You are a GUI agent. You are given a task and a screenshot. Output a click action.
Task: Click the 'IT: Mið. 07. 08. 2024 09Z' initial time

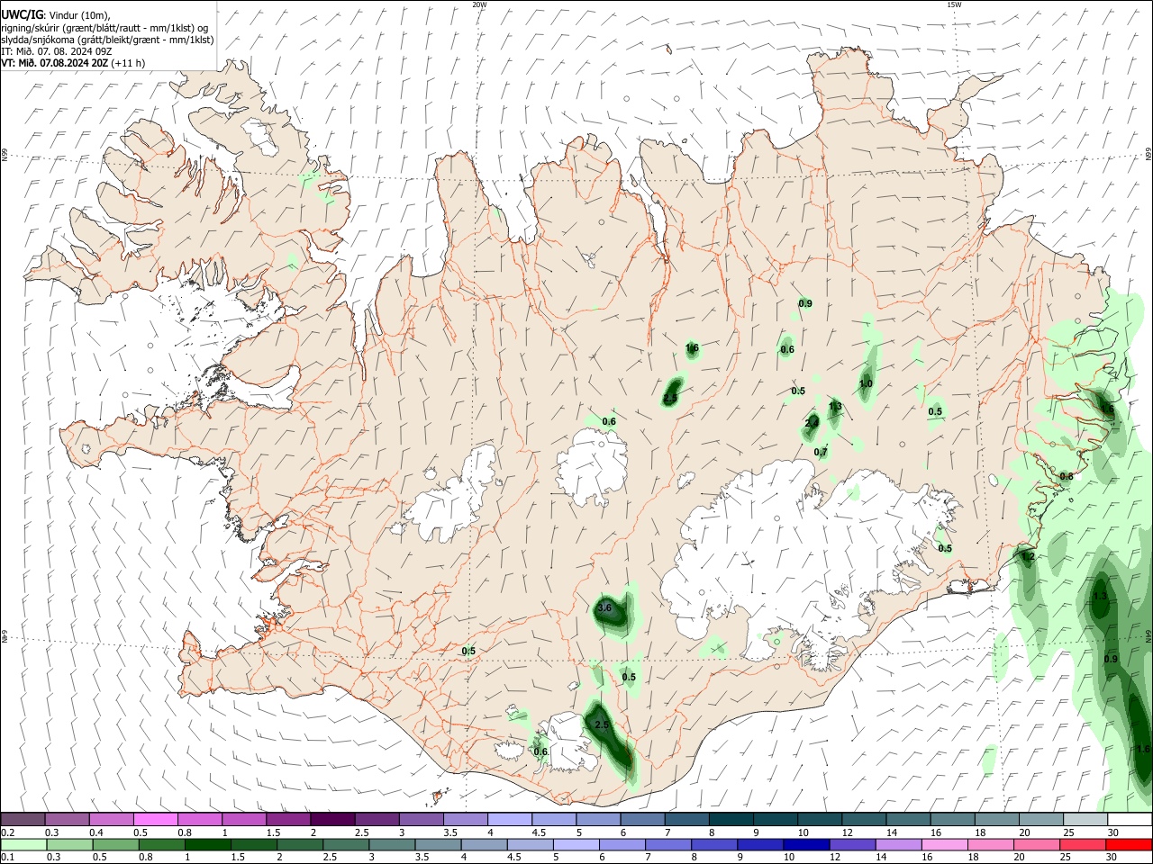point(58,51)
